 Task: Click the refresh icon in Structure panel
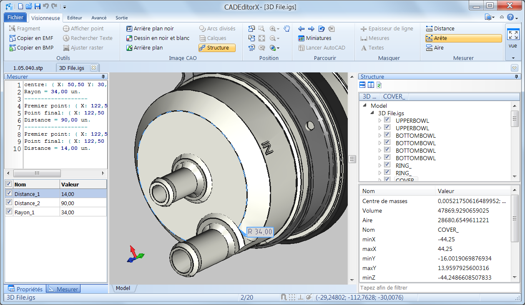pos(379,85)
